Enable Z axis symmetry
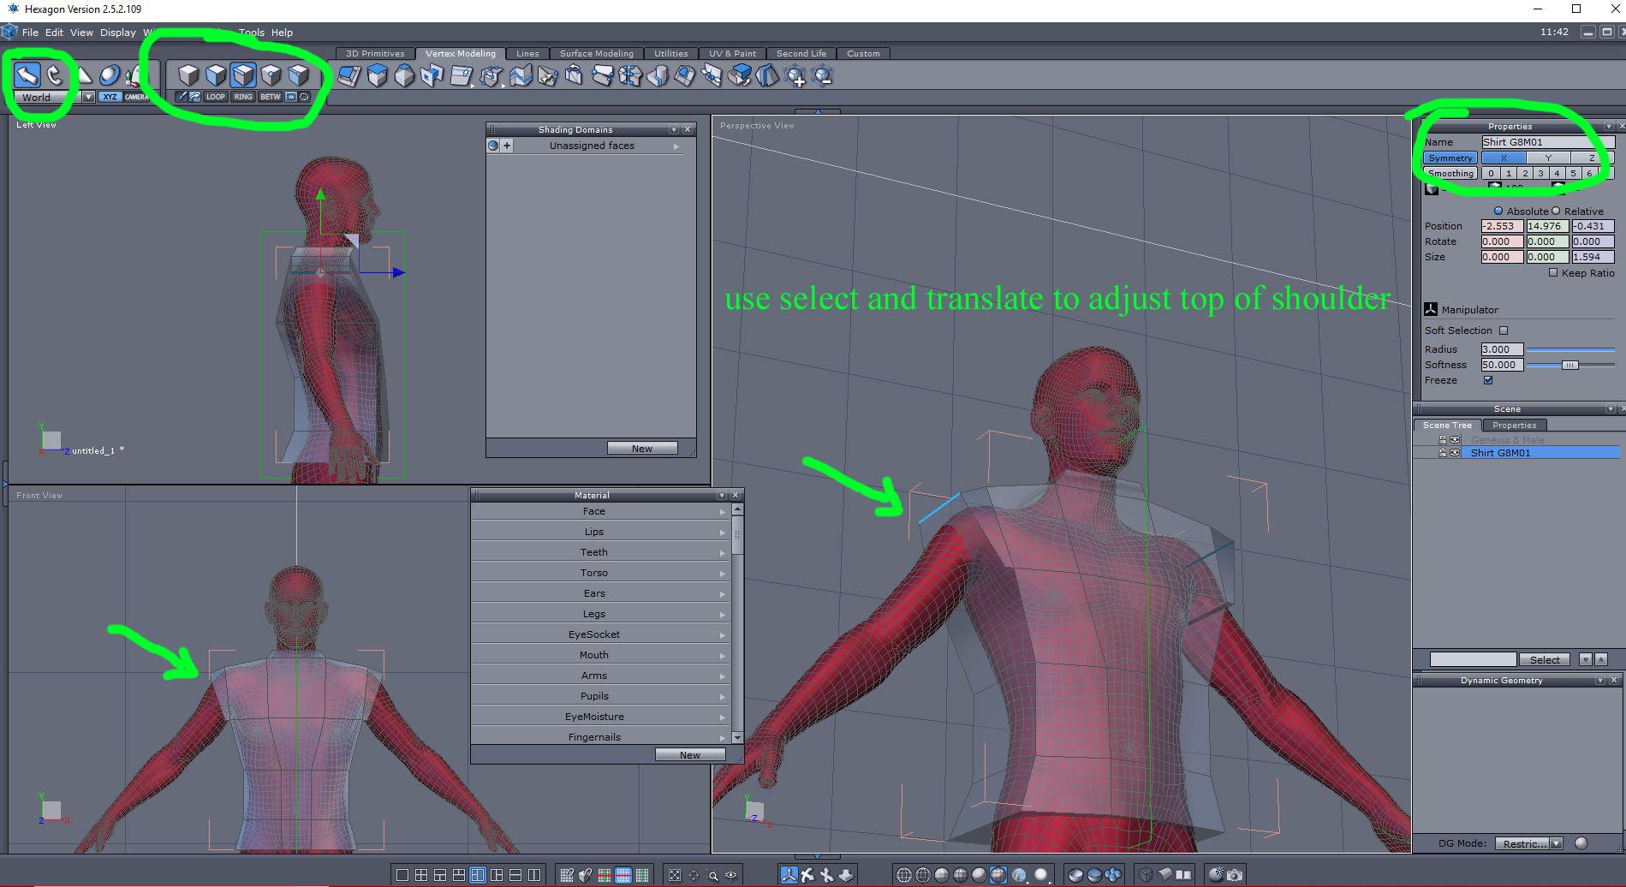1626x887 pixels. [1592, 158]
